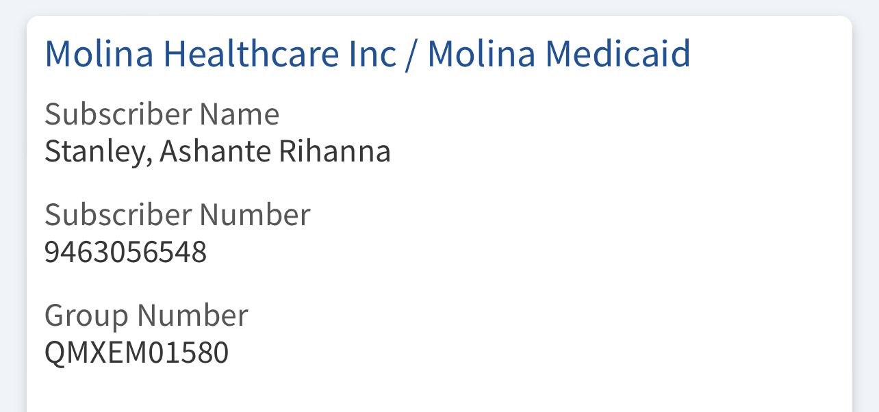
Task: Select the group number QMXEM01580
Action: tap(136, 353)
